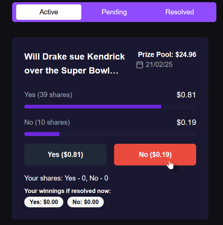Click the No shares progress bar
This screenshot has width=223, height=225.
(x=110, y=134)
